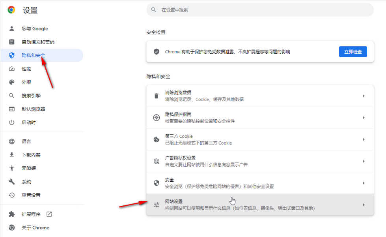Click the download icon for 下载内容

11,155
